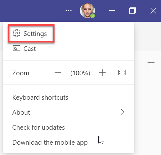Zoom out with the minus button
This screenshot has height=155, width=161.
coord(58,72)
